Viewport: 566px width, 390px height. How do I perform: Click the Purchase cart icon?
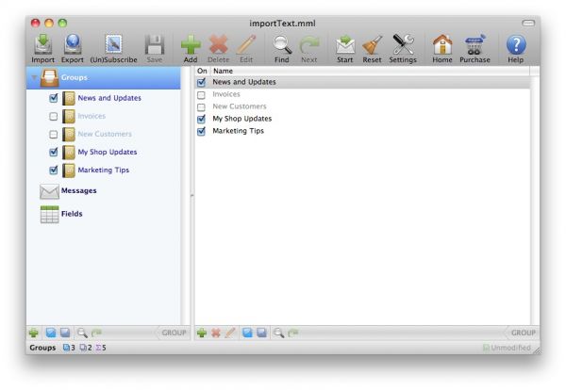tap(474, 44)
